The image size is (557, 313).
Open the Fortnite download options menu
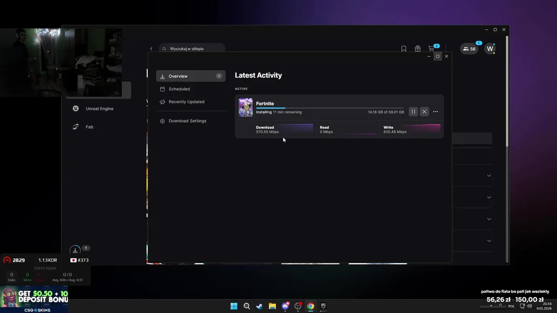pyautogui.click(x=435, y=112)
